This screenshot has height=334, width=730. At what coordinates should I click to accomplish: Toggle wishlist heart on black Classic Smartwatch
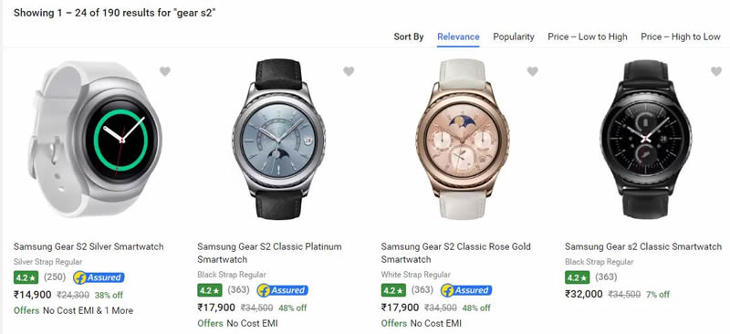point(716,71)
